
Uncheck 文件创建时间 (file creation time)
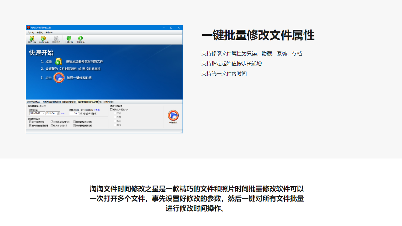30,121
